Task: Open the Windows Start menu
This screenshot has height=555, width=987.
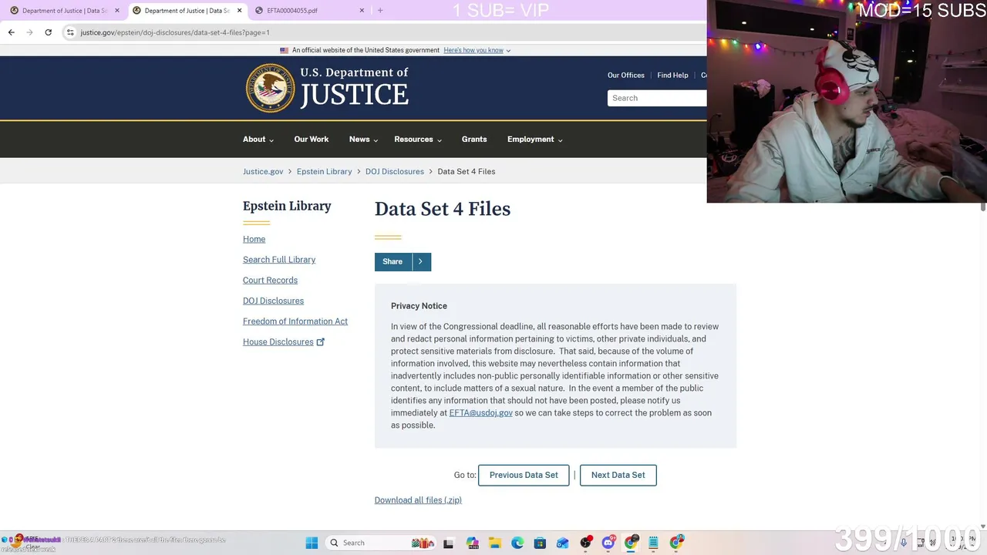Action: [x=312, y=543]
